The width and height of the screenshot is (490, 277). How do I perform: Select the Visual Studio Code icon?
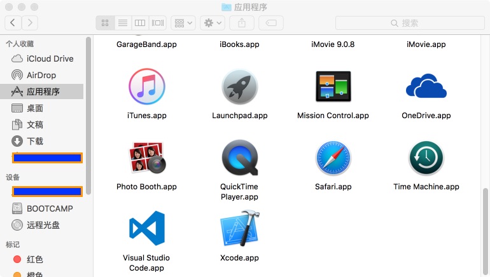pyautogui.click(x=146, y=228)
